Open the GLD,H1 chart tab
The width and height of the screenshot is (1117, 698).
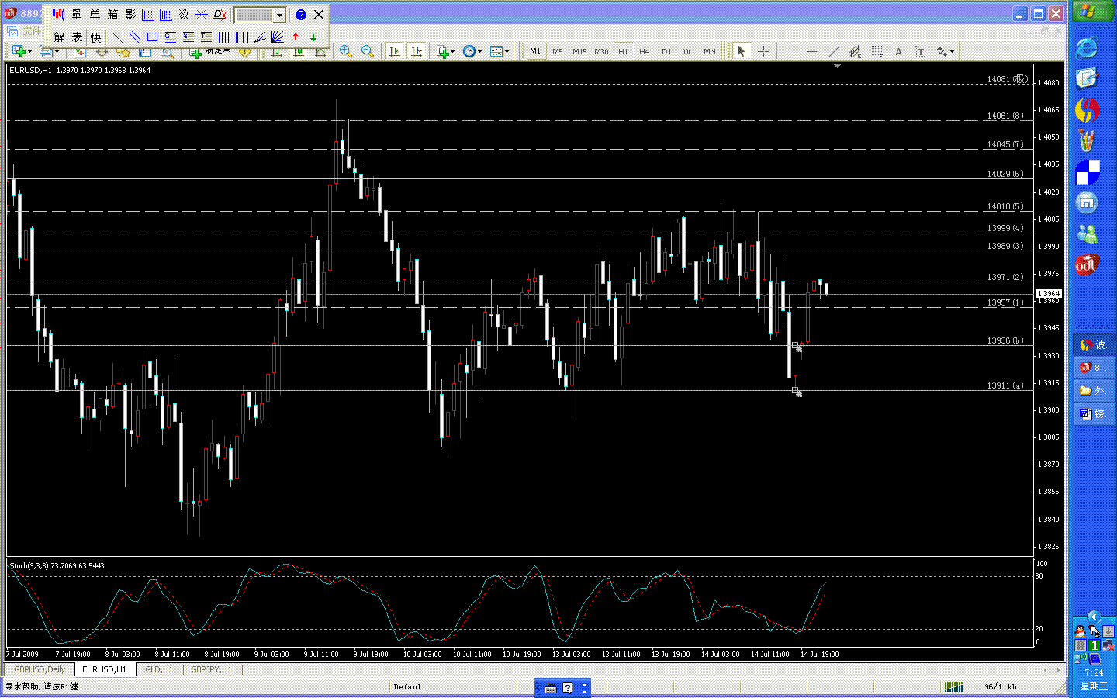[x=159, y=669]
